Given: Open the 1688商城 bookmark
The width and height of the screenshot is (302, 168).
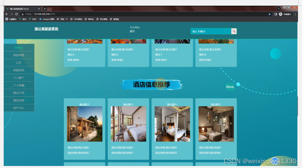Looking at the screenshot, I should click(76, 19).
